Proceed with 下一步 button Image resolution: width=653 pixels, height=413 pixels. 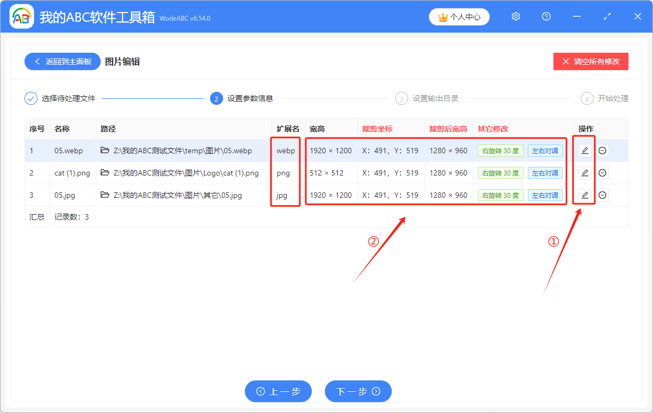click(x=358, y=391)
